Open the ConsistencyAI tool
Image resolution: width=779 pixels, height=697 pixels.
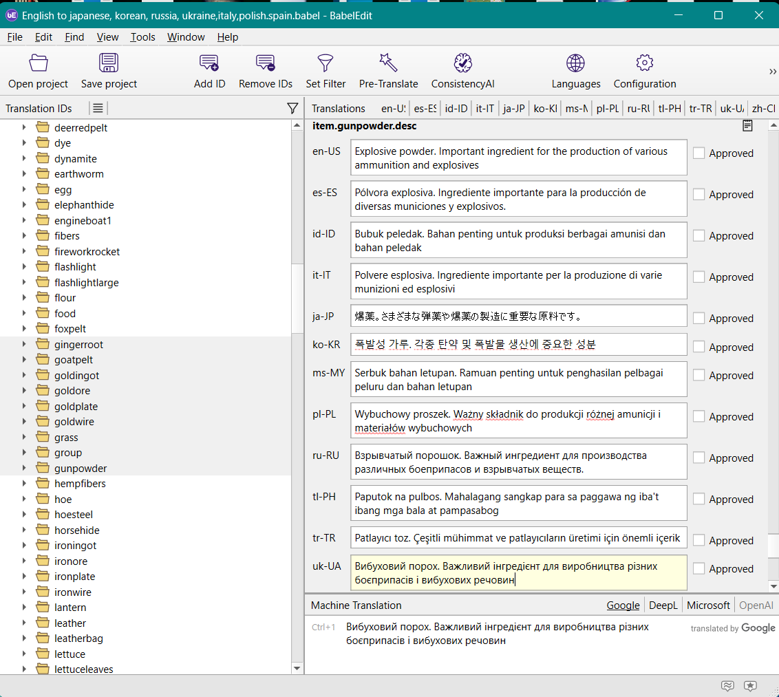point(462,64)
